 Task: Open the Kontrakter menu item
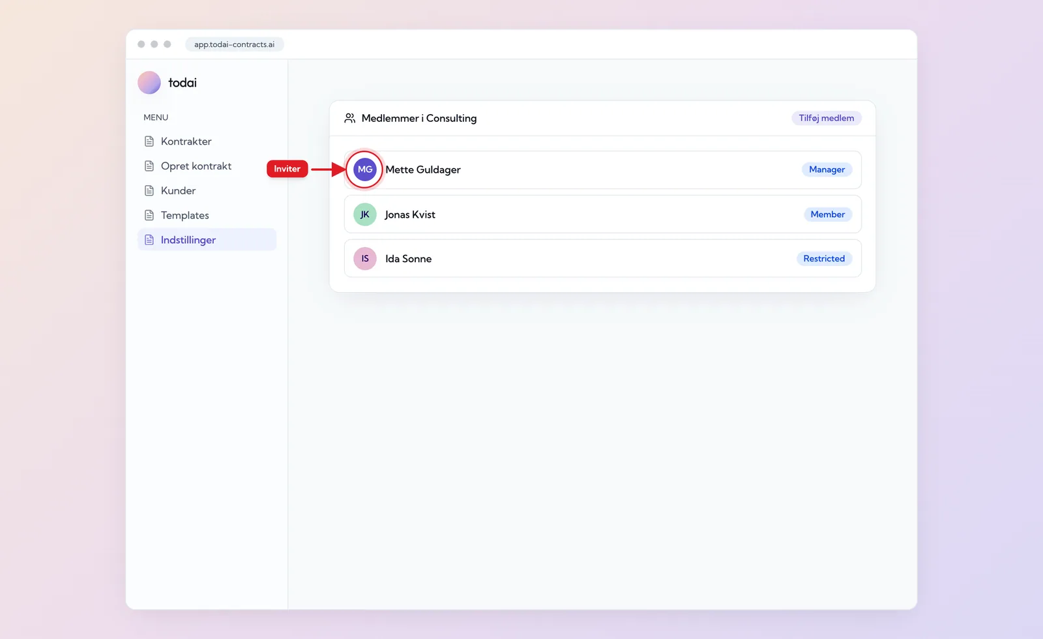207,141
